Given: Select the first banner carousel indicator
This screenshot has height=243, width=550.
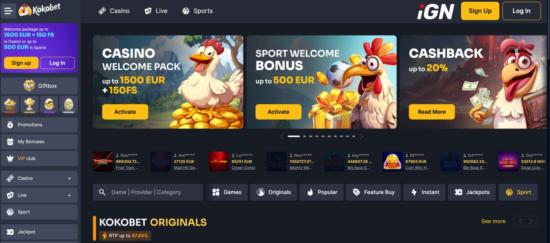Looking at the screenshot, I should pos(294,136).
